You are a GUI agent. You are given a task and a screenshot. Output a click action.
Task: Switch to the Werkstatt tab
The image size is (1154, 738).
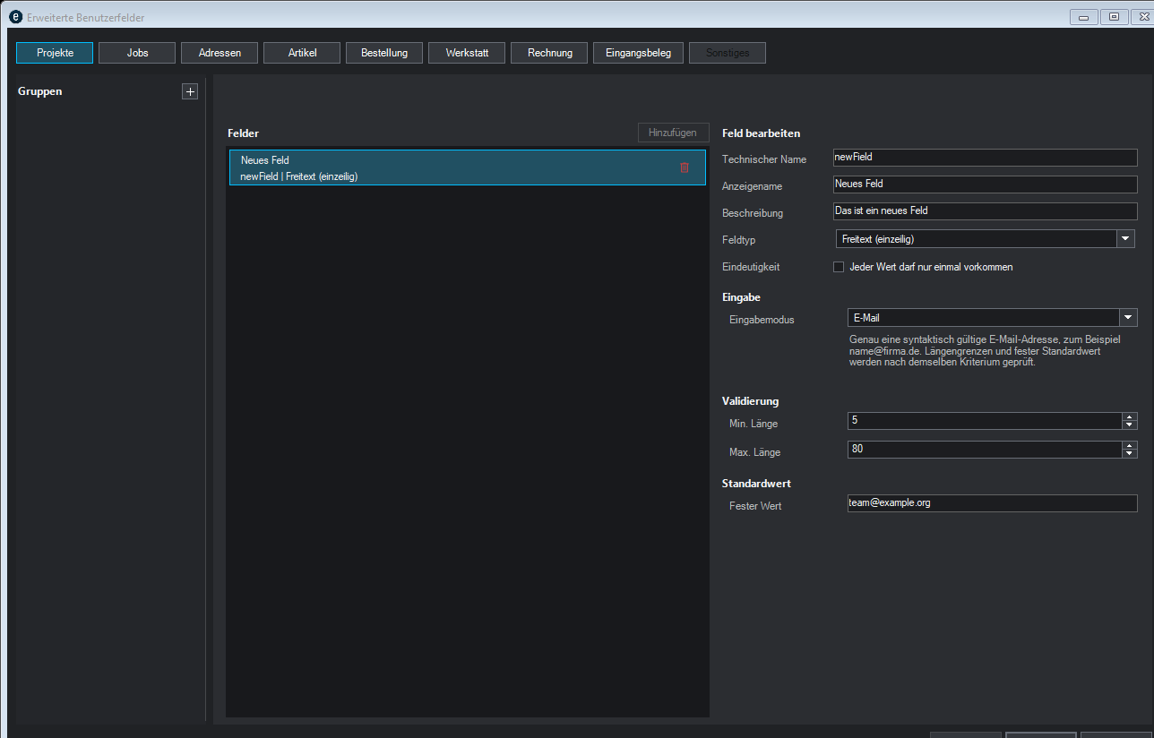coord(467,53)
